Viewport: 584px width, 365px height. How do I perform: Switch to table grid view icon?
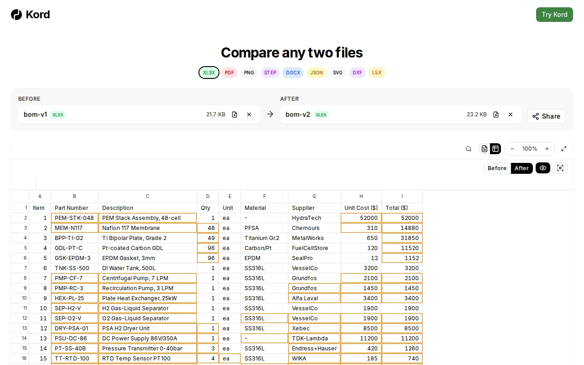pyautogui.click(x=495, y=149)
